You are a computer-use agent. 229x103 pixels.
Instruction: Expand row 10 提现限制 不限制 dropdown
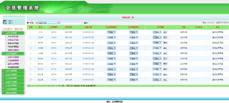click(x=157, y=80)
